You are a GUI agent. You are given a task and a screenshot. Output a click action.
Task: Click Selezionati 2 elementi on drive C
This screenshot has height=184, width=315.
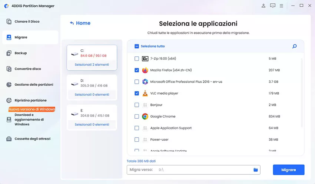pos(92,65)
